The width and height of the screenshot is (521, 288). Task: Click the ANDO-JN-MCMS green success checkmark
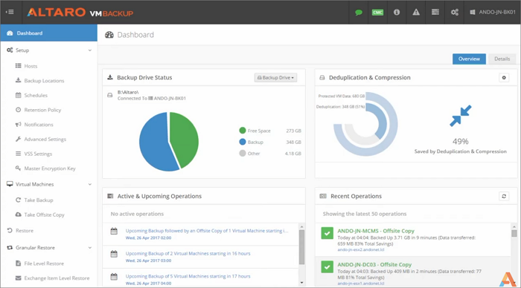point(327,233)
